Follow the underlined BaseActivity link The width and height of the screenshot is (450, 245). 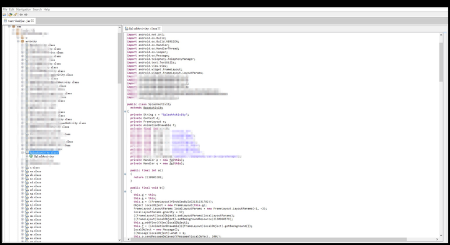[x=153, y=108]
